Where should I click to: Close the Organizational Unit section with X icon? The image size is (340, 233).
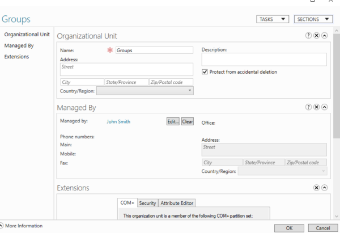[317, 35]
